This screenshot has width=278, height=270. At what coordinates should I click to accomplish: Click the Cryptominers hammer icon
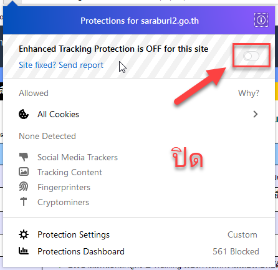point(24,201)
